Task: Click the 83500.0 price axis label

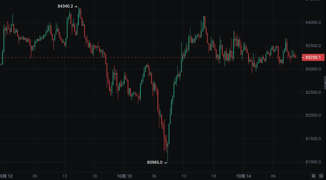Action: tap(313, 46)
